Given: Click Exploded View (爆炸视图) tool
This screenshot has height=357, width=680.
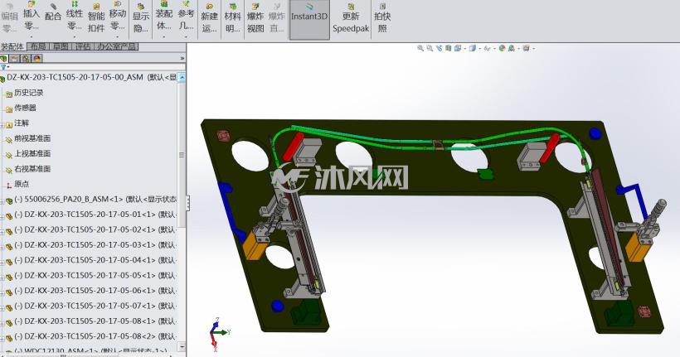Looking at the screenshot, I should (255, 17).
